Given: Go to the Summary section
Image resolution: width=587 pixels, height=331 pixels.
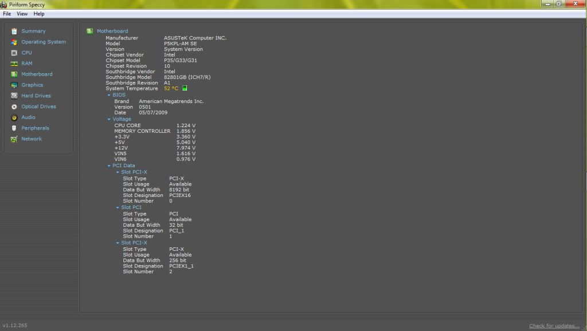Looking at the screenshot, I should coord(33,31).
